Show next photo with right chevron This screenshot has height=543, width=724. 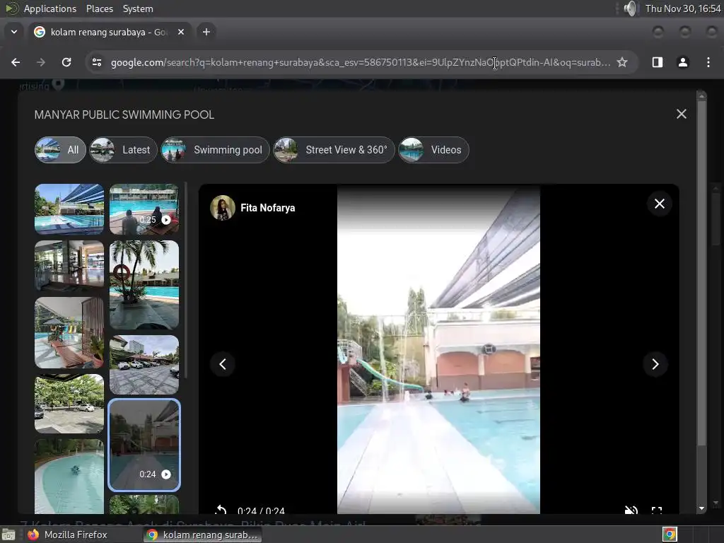click(x=655, y=364)
